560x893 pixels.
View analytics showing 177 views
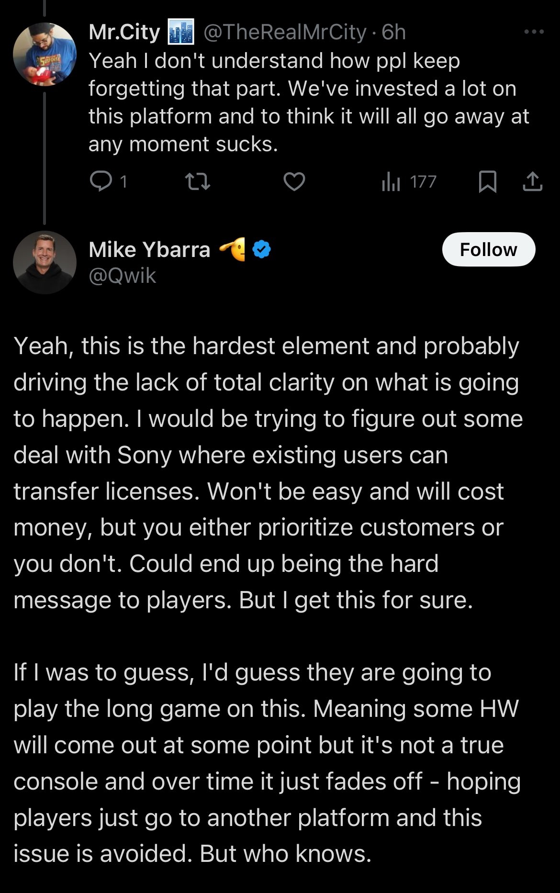point(409,182)
